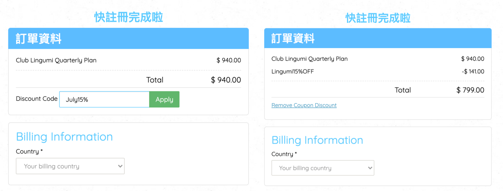Click the left Club Lingumi Quarterly Plan item
Screen dimensions: 503x191
(x=56, y=60)
